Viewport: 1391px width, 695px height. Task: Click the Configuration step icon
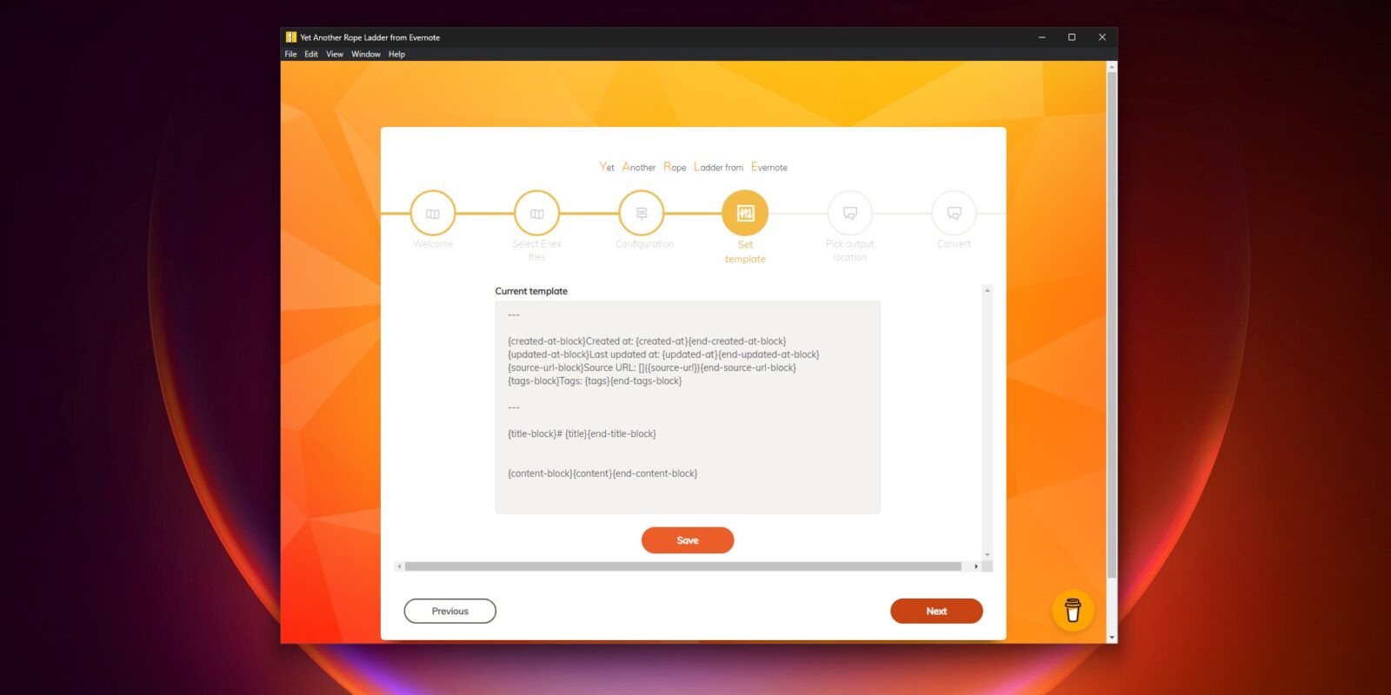642,213
